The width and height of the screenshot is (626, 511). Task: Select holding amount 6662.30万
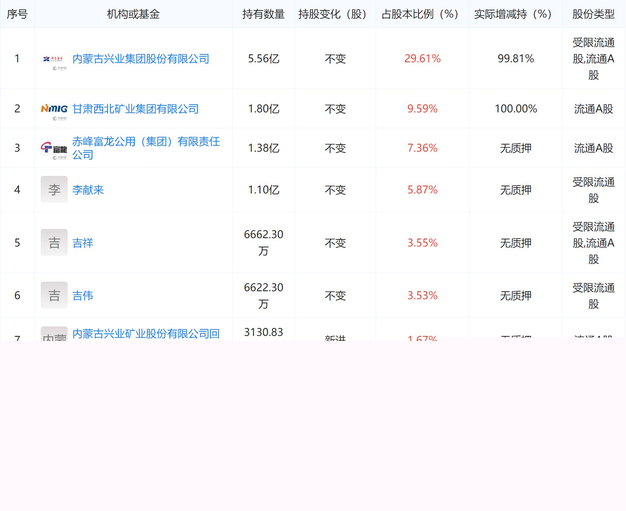pyautogui.click(x=264, y=243)
